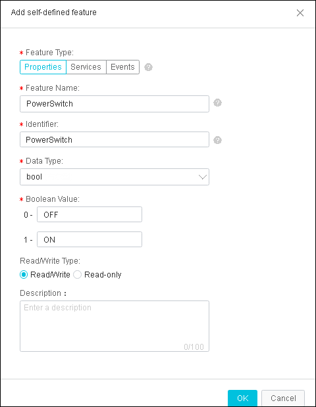The width and height of the screenshot is (316, 407).
Task: Click the Cancel button
Action: (283, 398)
